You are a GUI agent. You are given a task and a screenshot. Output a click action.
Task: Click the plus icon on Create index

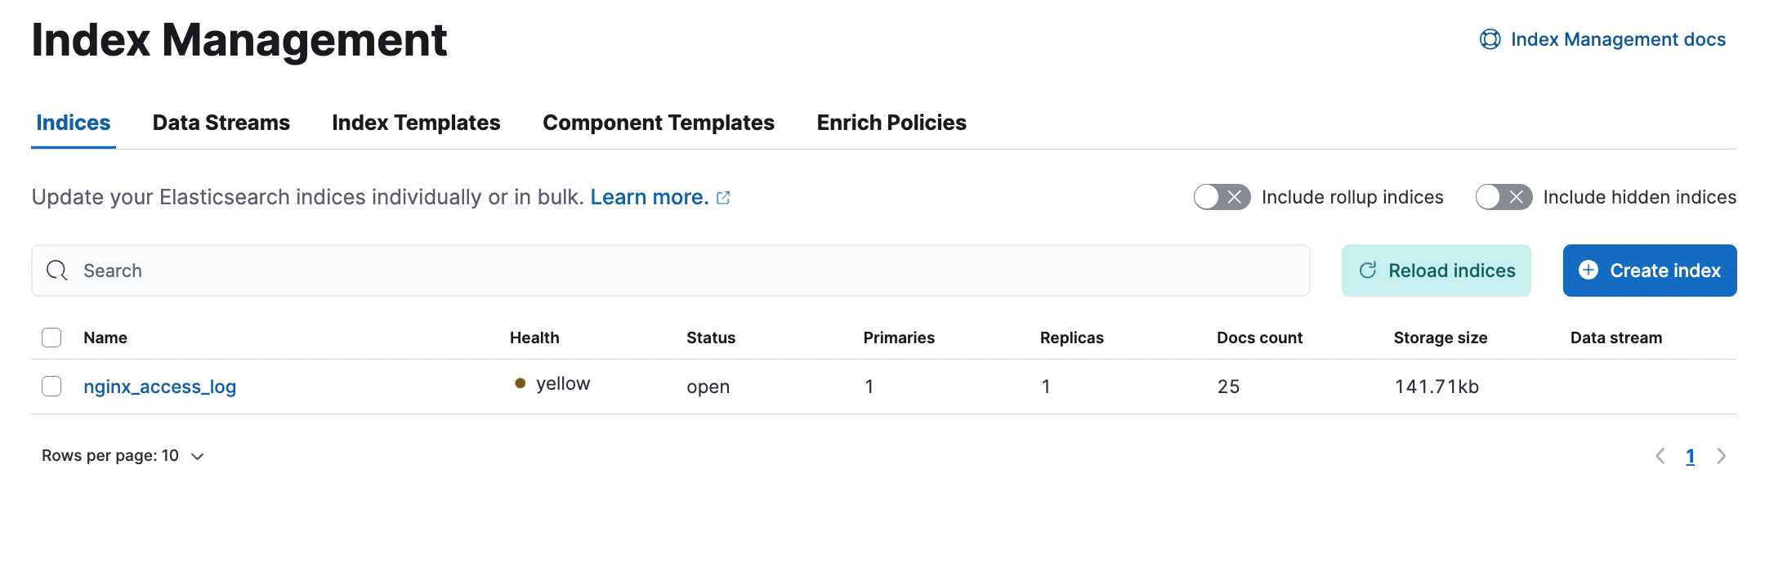[1588, 271]
